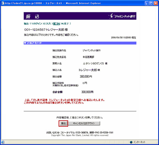The image size is (159, 145).
Task: Click the Internet Explorer page icon in title bar
Action: (3, 3)
